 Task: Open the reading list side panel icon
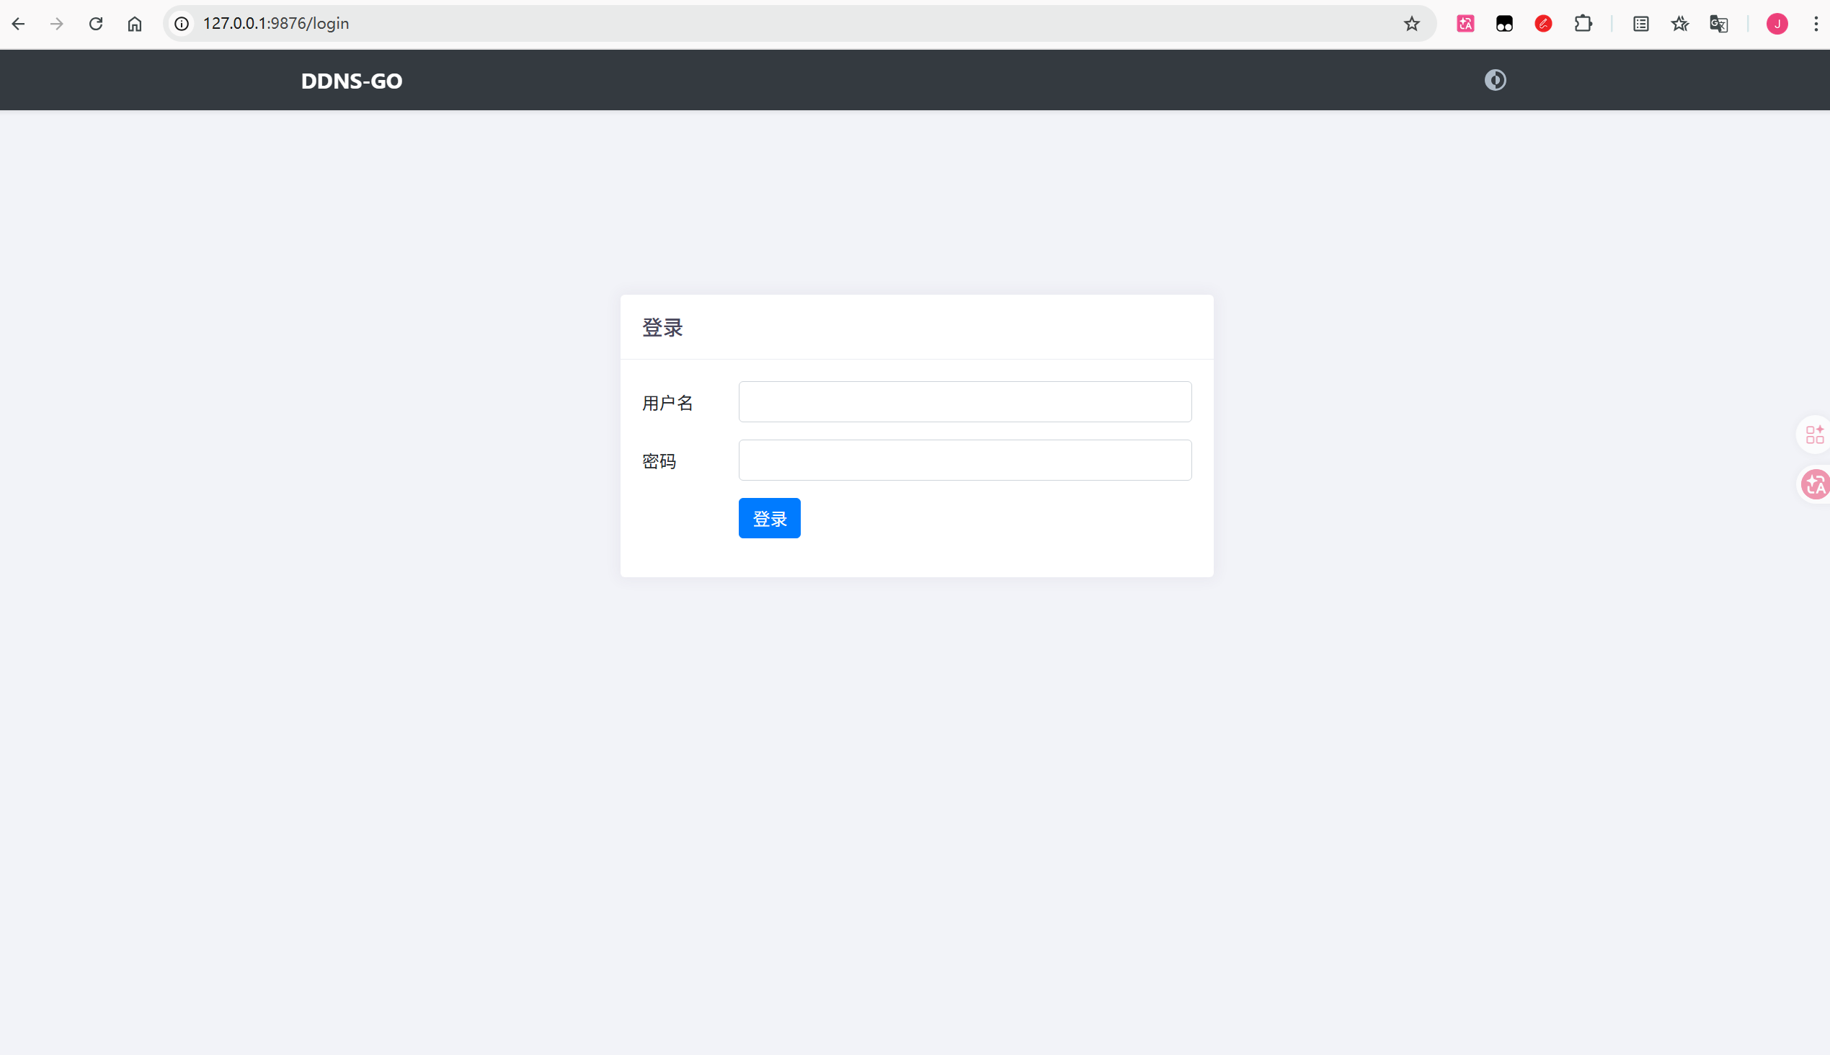tap(1641, 24)
